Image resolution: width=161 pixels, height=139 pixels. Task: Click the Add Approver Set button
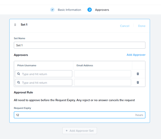coord(80,131)
